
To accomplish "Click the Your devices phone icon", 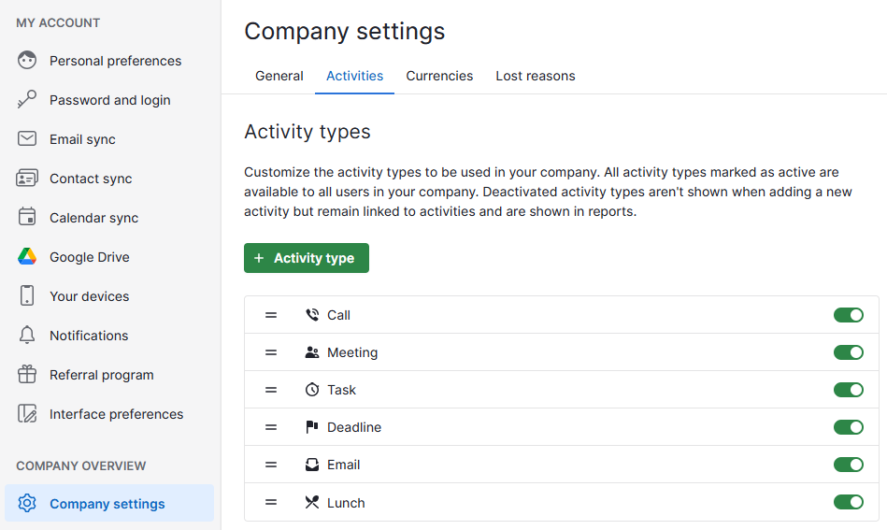I will coord(27,296).
